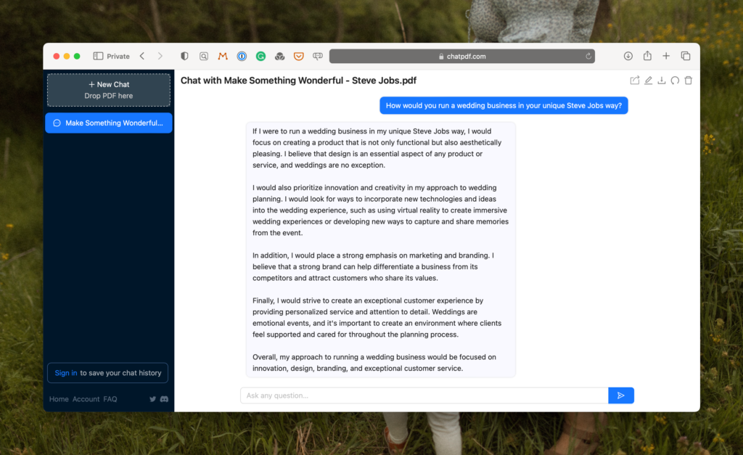Viewport: 743px width, 455px height.
Task: Reload the page from address bar
Action: (588, 56)
